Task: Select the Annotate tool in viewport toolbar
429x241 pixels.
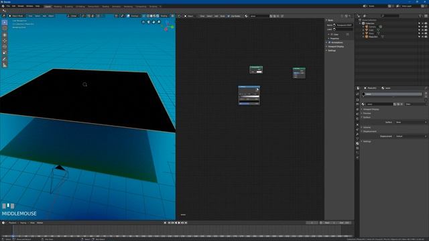Action: click(5, 60)
